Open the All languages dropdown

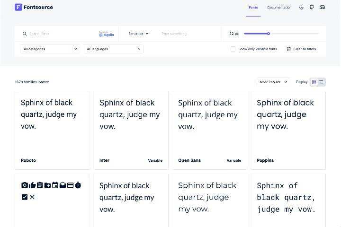[x=114, y=49]
